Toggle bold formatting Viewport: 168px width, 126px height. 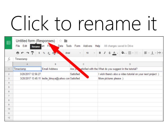click(100, 53)
